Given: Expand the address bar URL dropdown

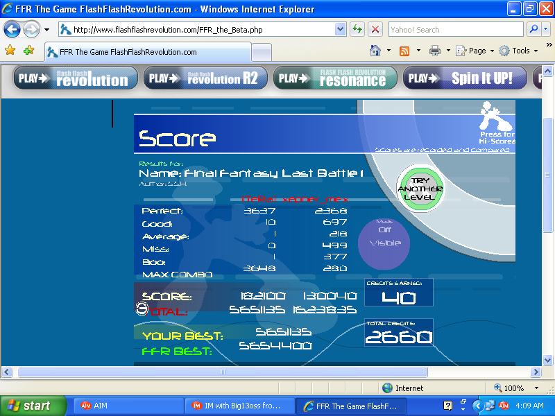Looking at the screenshot, I should (x=340, y=30).
